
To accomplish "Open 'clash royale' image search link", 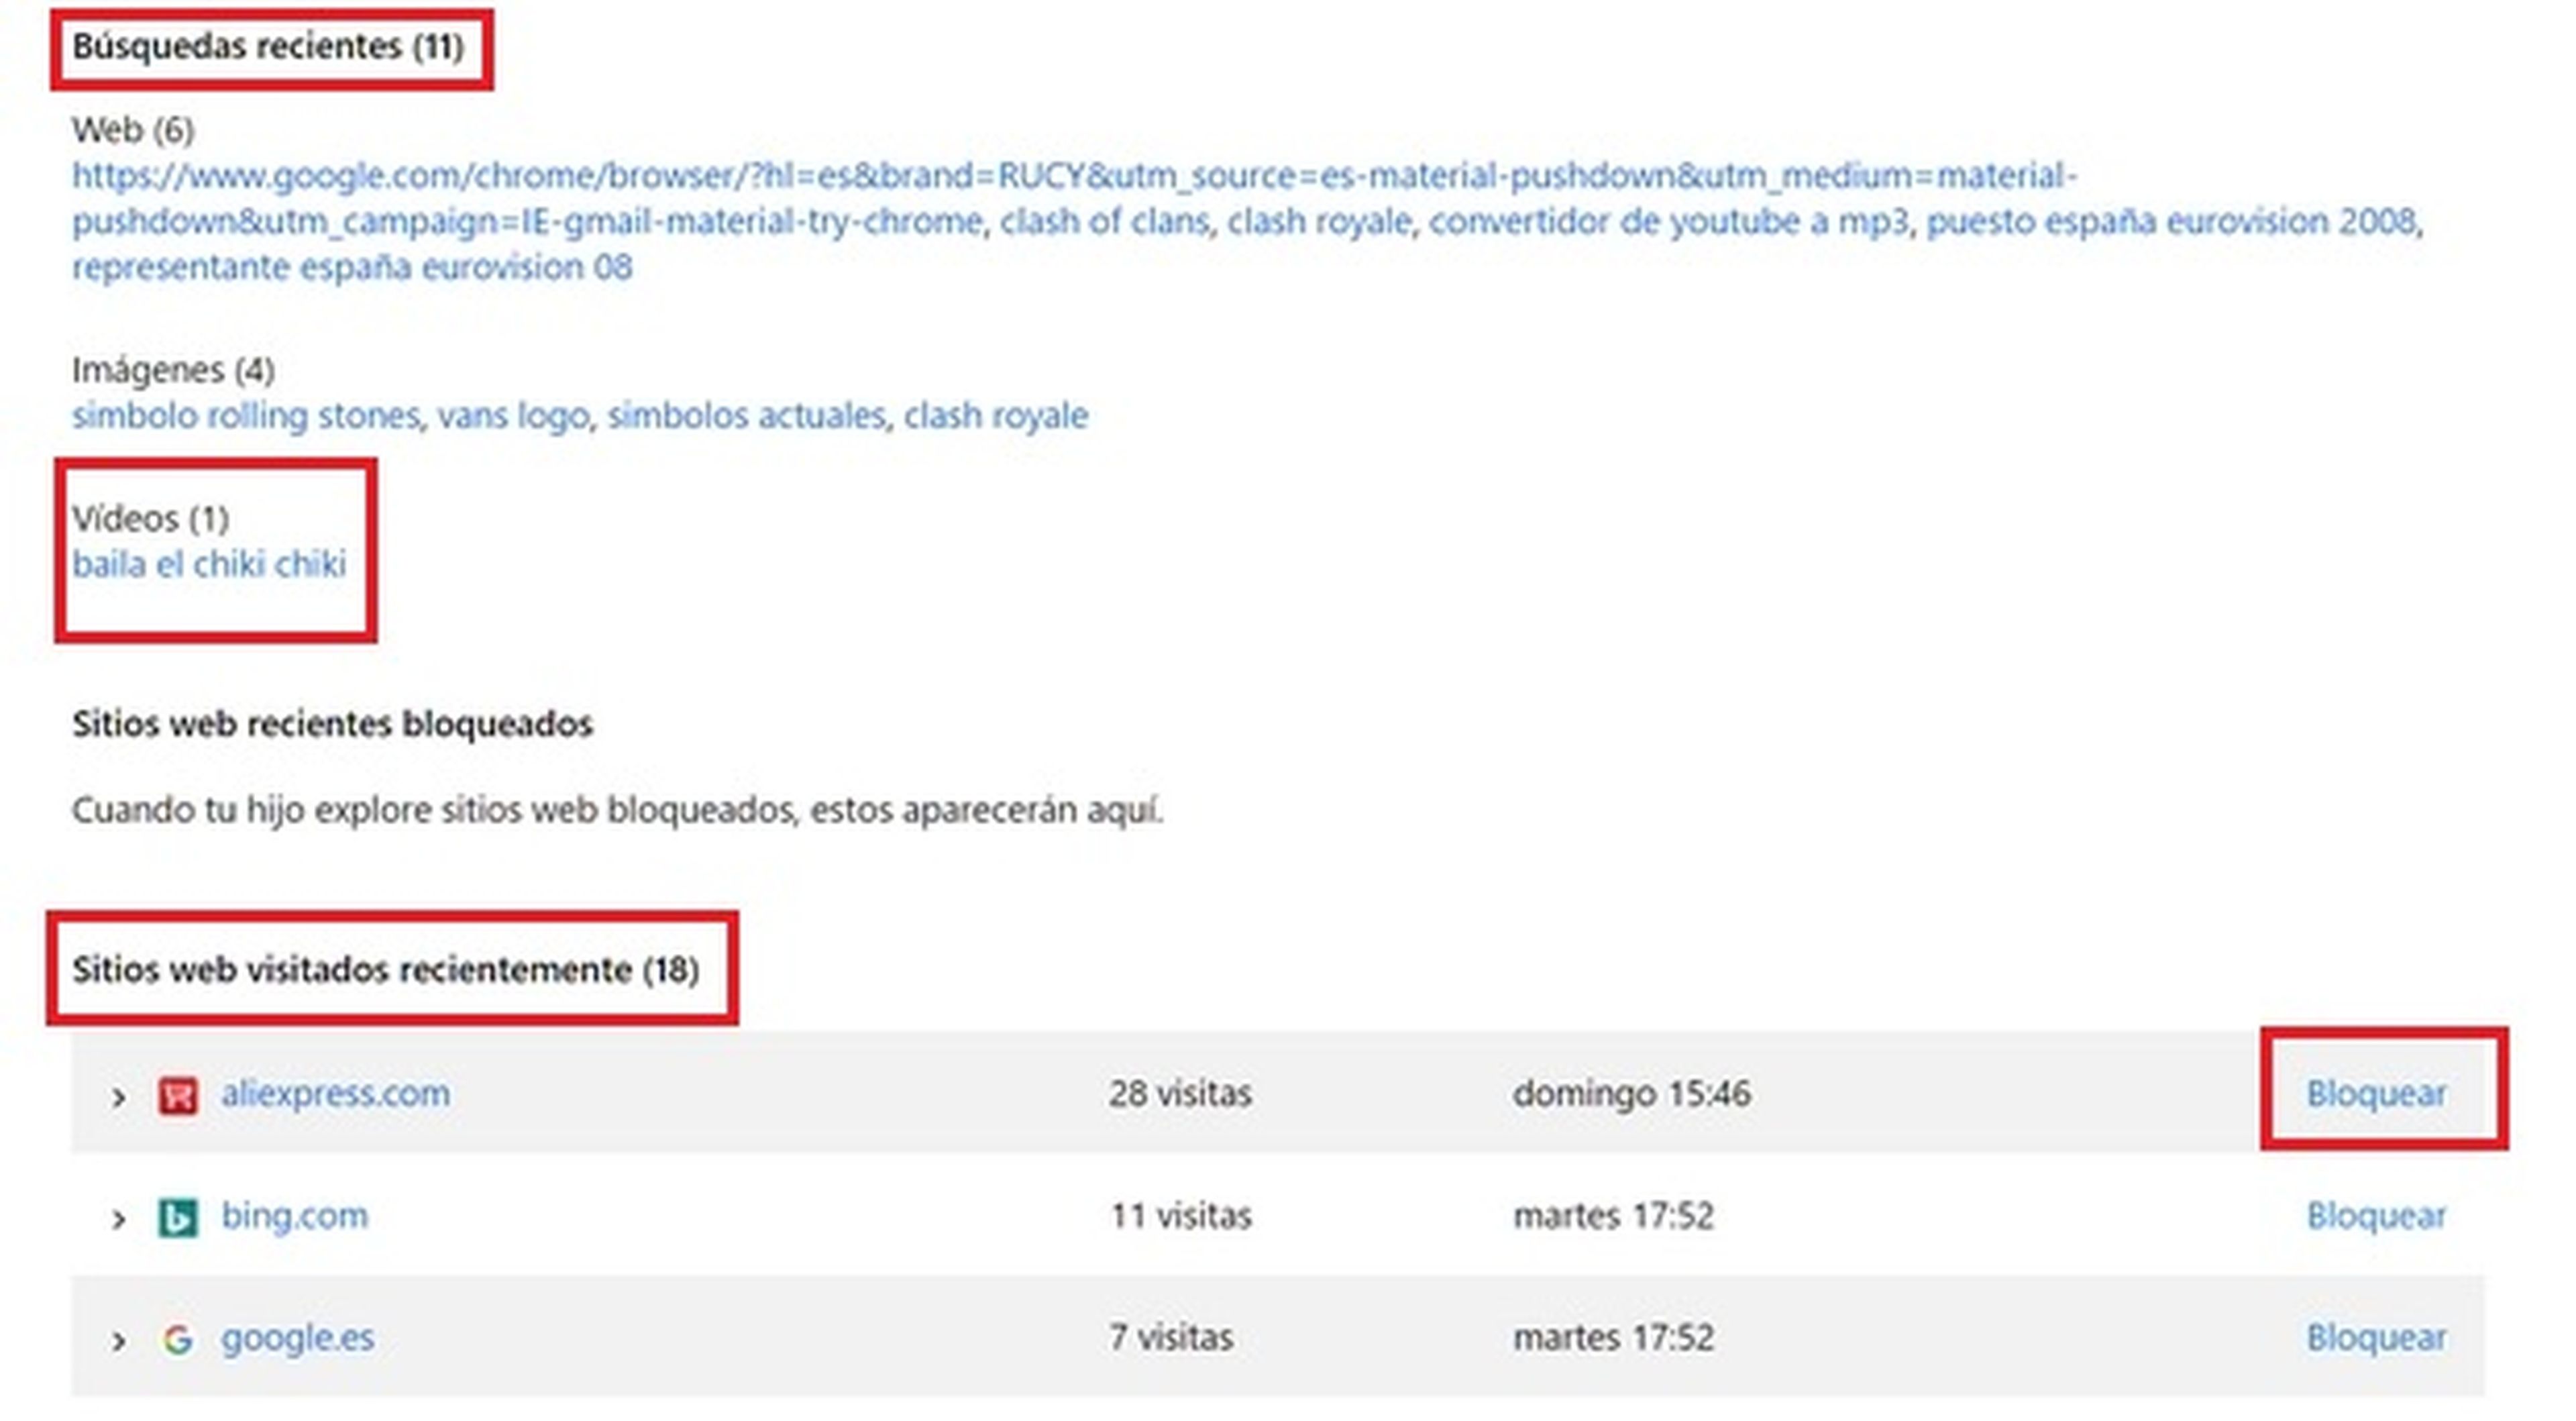I will 996,415.
